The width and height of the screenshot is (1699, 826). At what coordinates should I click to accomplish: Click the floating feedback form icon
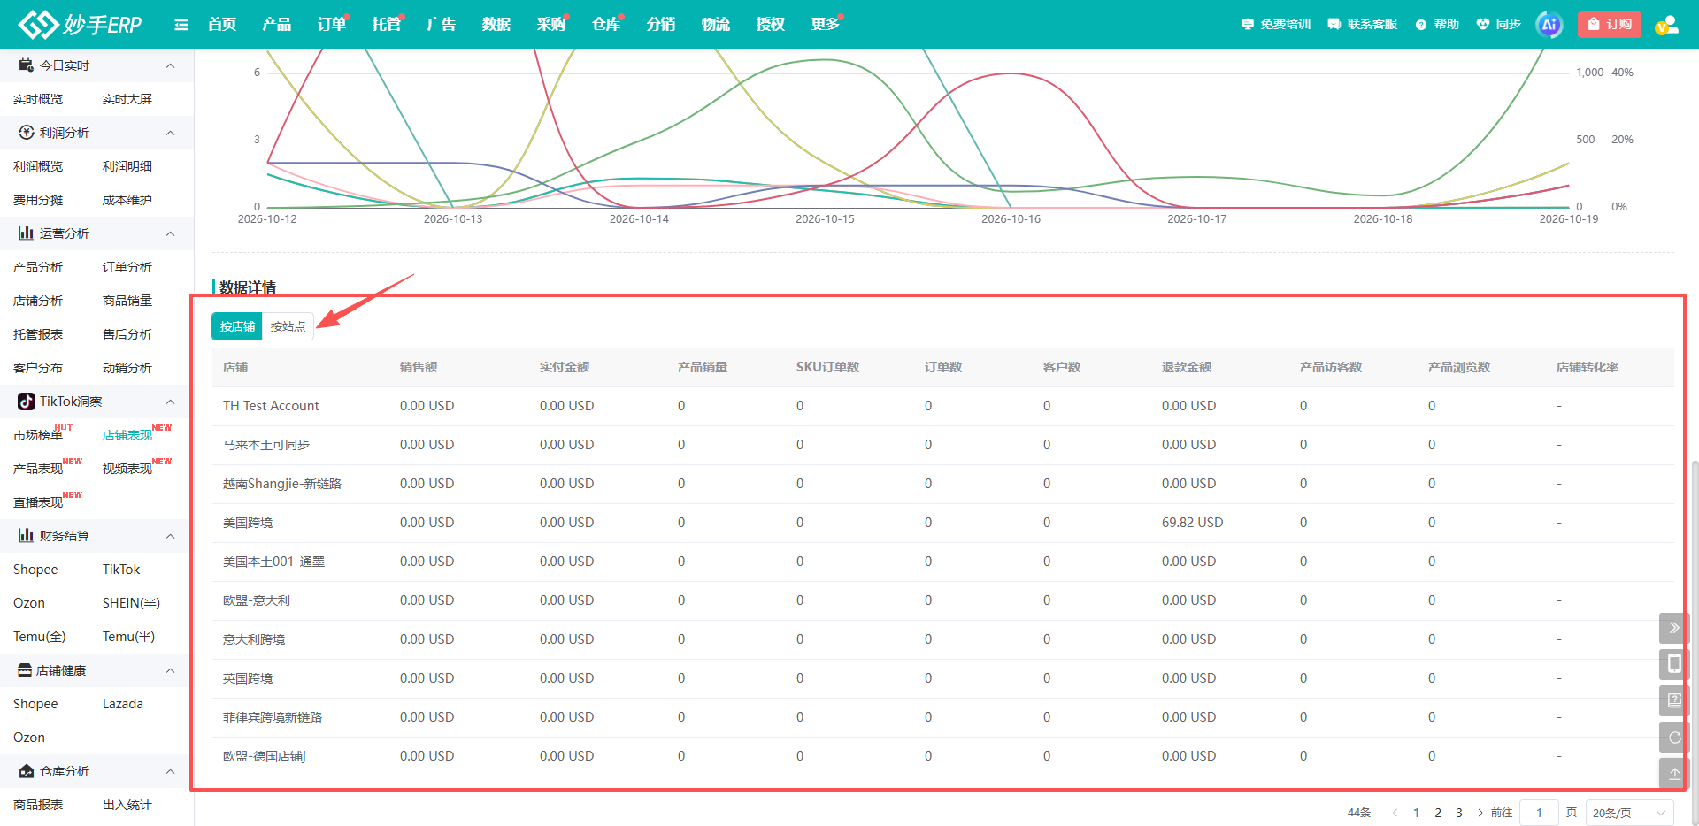coord(1674,700)
